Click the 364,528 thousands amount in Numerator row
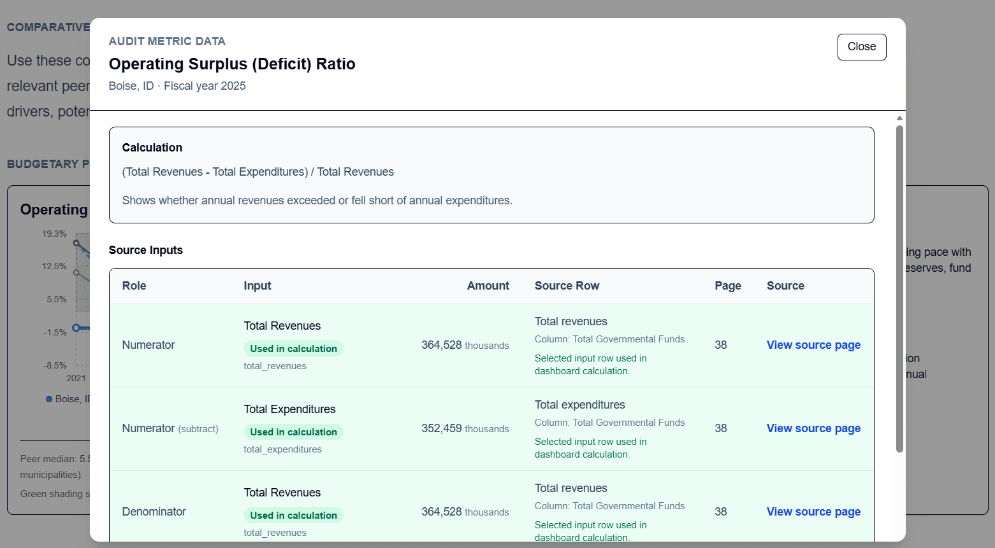The width and height of the screenshot is (995, 548). (465, 345)
